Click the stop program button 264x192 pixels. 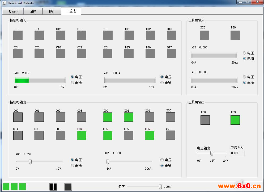(68, 187)
